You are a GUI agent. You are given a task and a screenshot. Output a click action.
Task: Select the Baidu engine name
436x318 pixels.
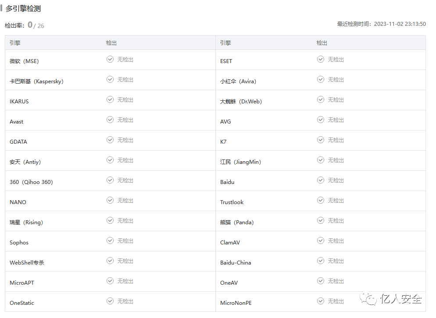click(x=227, y=182)
